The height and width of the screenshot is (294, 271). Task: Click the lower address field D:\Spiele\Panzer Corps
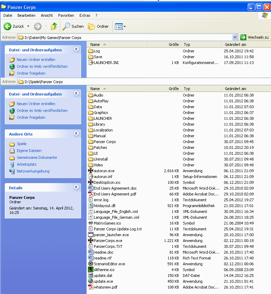point(144,82)
